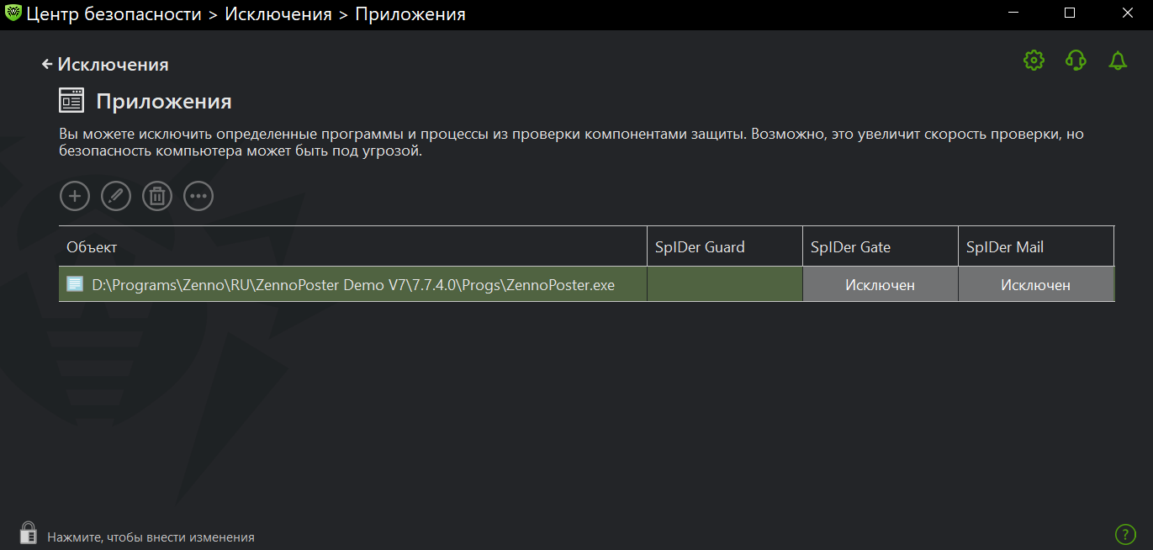Click the edit pencil icon
The image size is (1153, 550).
(x=116, y=196)
